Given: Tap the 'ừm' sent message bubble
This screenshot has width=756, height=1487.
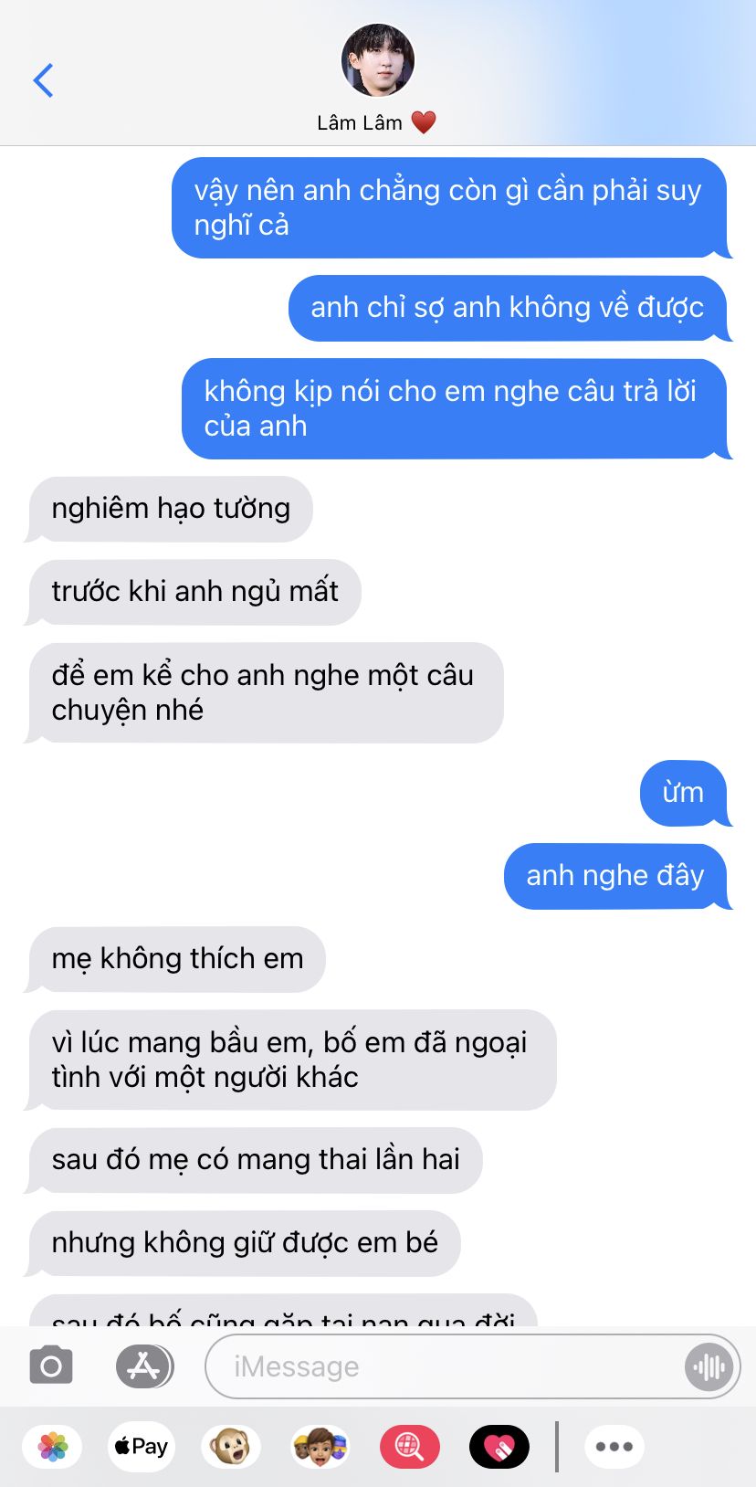Looking at the screenshot, I should [x=684, y=793].
